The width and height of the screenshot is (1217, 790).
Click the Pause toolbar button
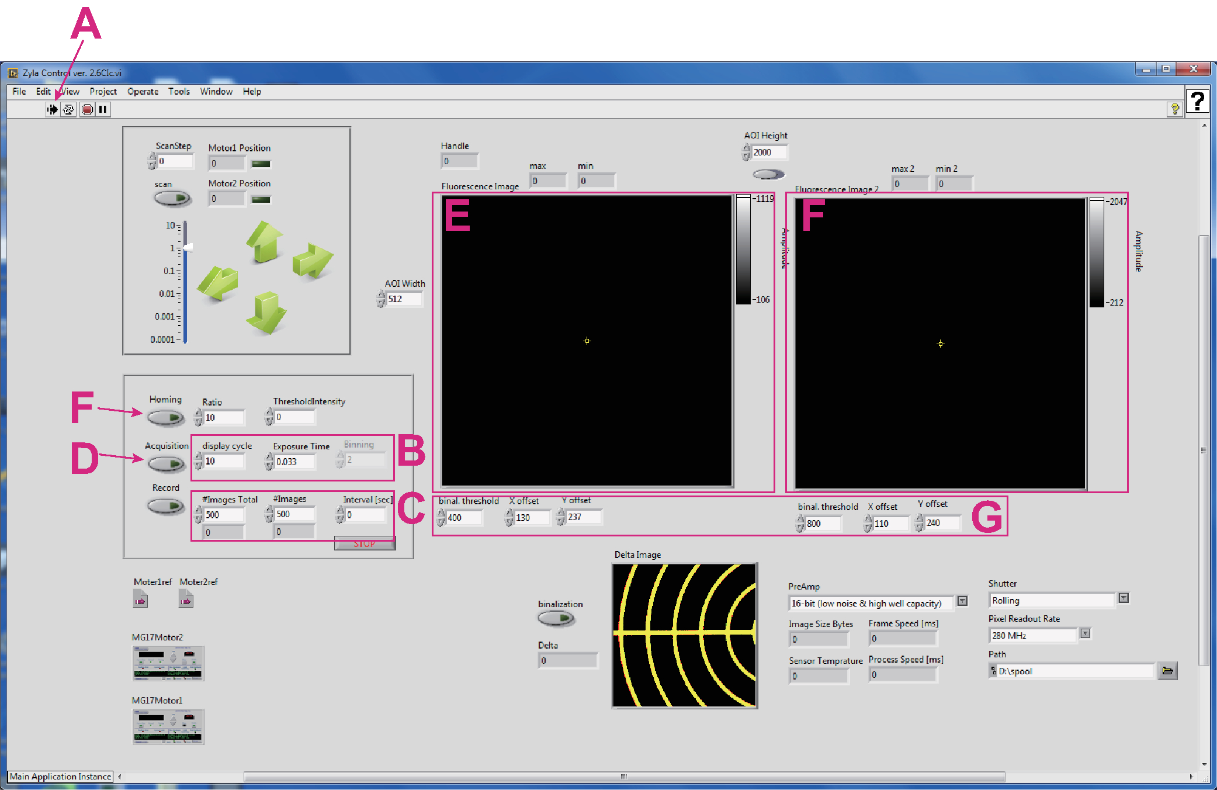(x=103, y=109)
